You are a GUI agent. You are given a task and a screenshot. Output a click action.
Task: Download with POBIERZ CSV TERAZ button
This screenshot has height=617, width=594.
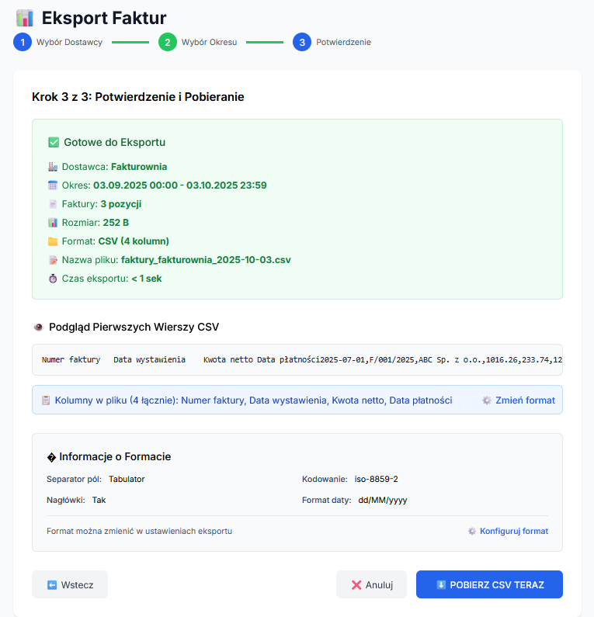coord(489,585)
